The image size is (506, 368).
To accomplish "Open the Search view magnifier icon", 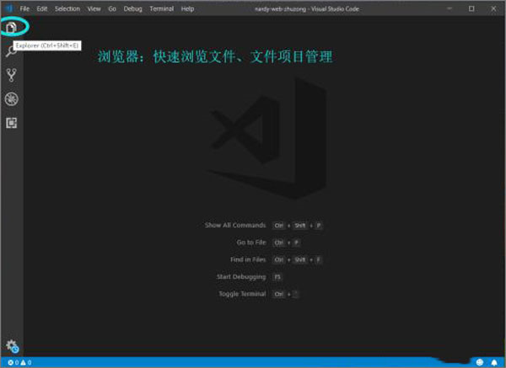I will pyautogui.click(x=11, y=51).
